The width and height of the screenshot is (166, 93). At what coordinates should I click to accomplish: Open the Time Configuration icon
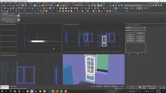point(136,88)
